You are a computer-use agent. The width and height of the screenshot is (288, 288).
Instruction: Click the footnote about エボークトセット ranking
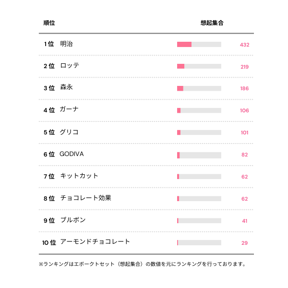coord(142,264)
